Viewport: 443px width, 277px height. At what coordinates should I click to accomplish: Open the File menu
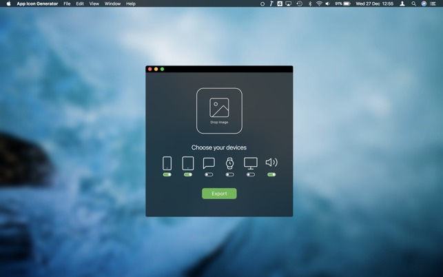pos(67,3)
